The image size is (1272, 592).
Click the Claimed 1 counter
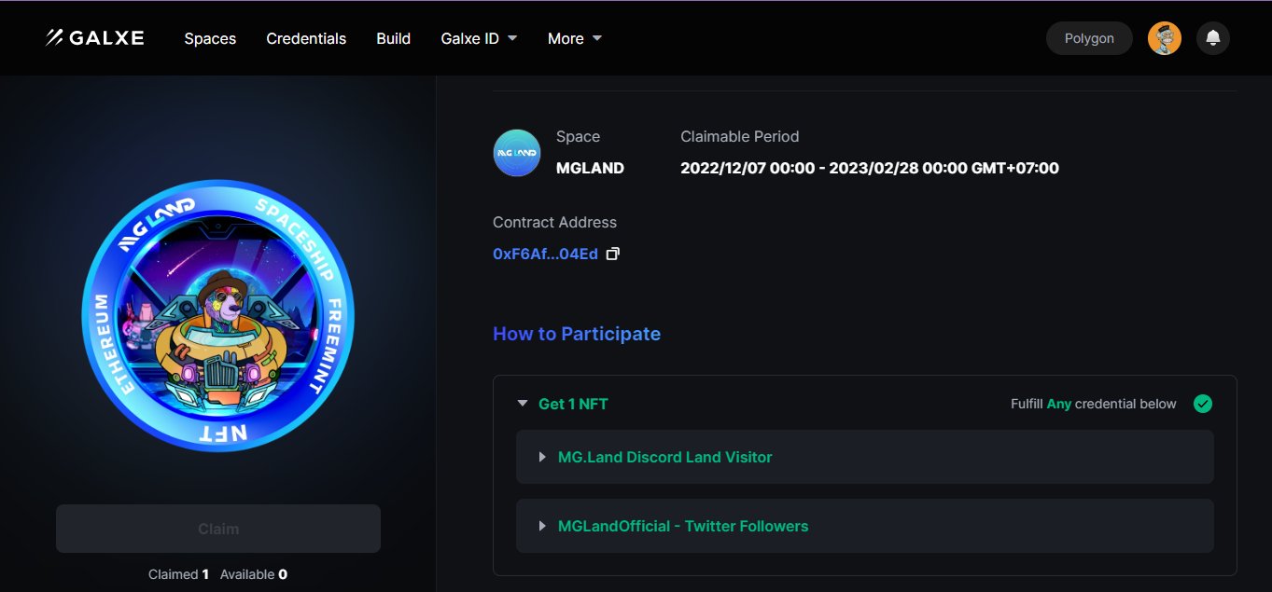tap(178, 574)
